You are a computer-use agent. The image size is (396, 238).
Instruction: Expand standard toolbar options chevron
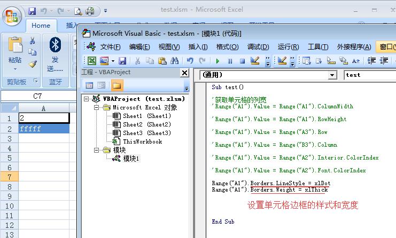click(268, 61)
